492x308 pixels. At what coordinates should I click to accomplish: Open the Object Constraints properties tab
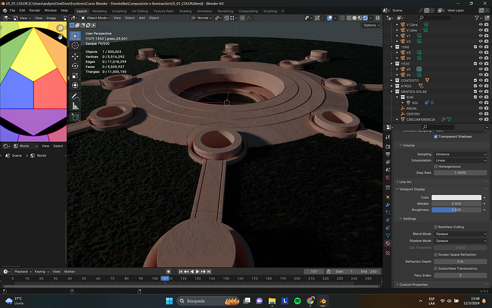pos(388,228)
